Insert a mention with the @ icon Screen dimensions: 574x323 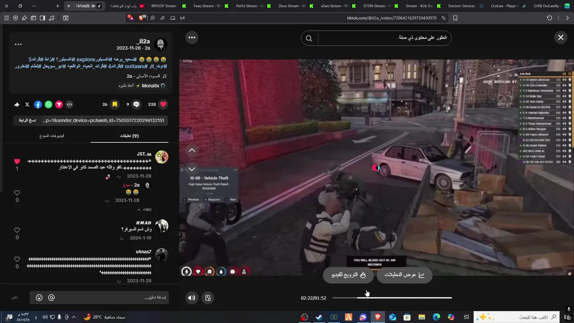tap(51, 297)
